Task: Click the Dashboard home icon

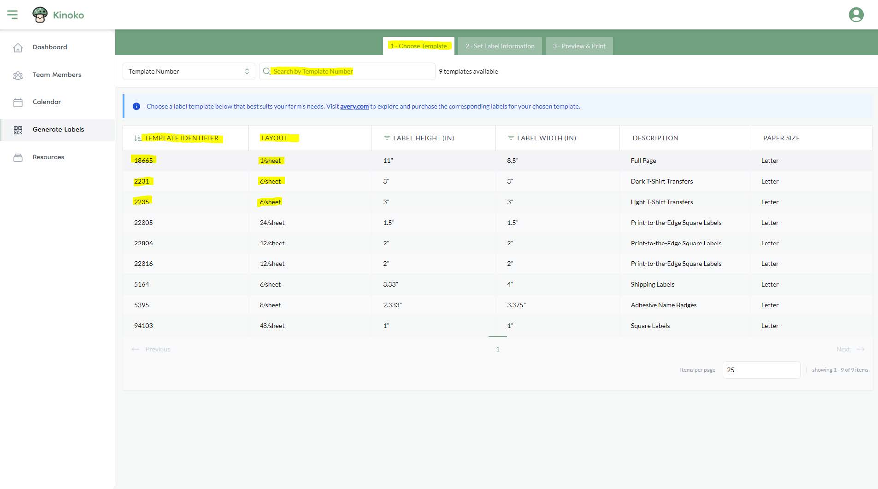Action: coord(18,47)
